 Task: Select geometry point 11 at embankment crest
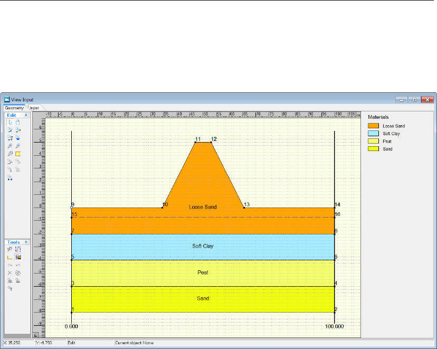pos(195,143)
